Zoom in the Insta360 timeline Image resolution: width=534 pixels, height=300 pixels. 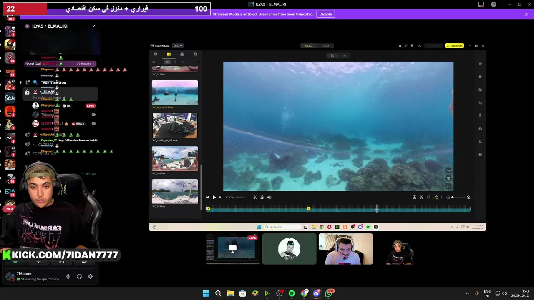point(469,197)
